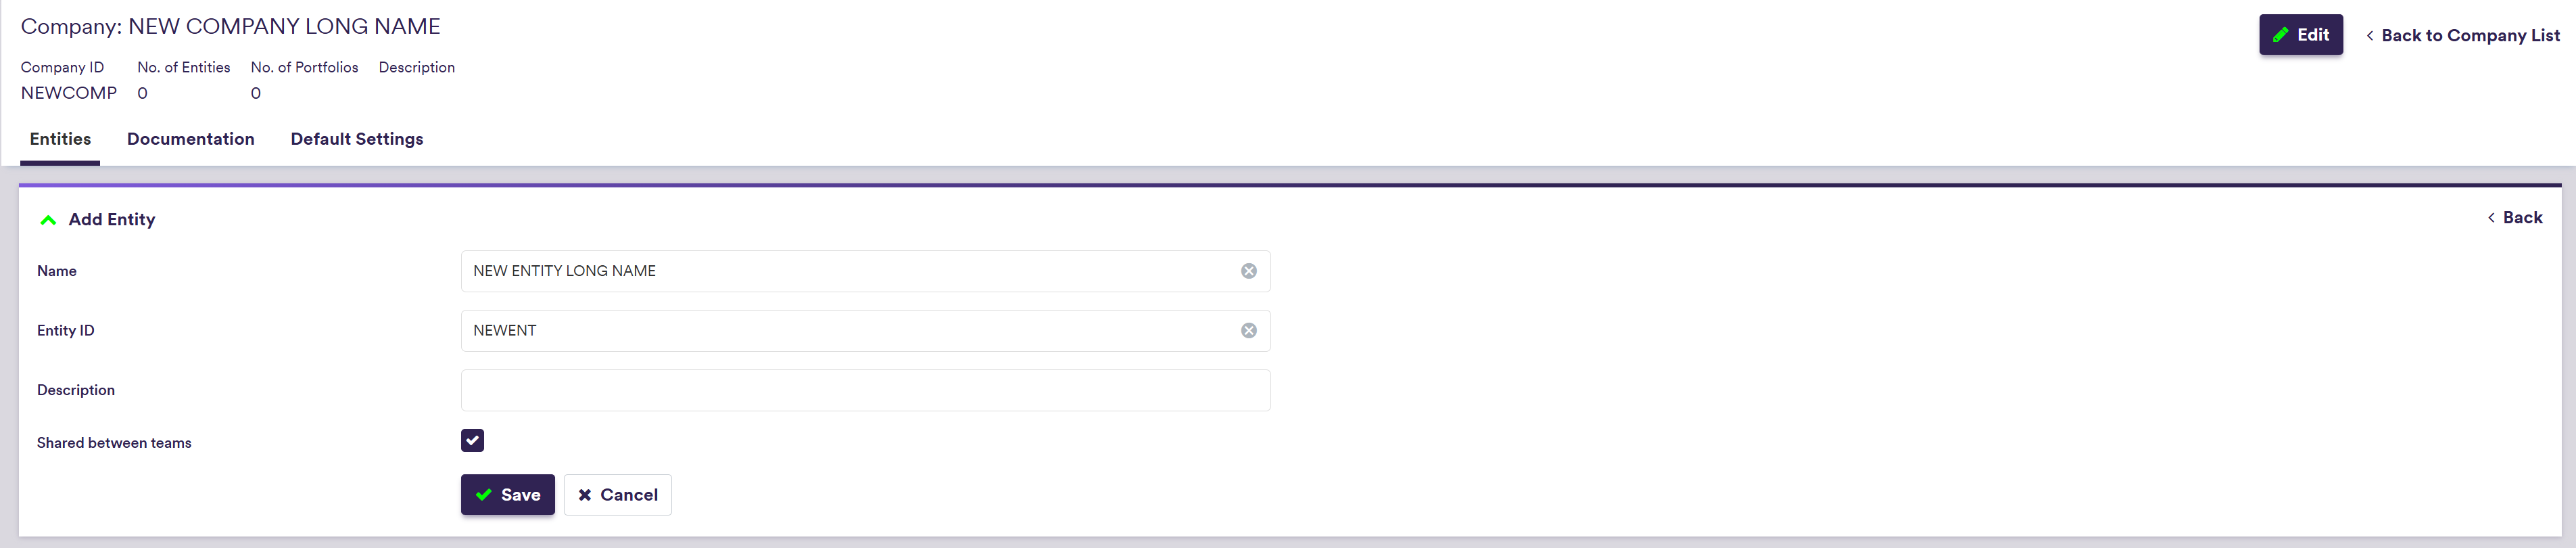Click the Shared between teams label

[x=114, y=443]
